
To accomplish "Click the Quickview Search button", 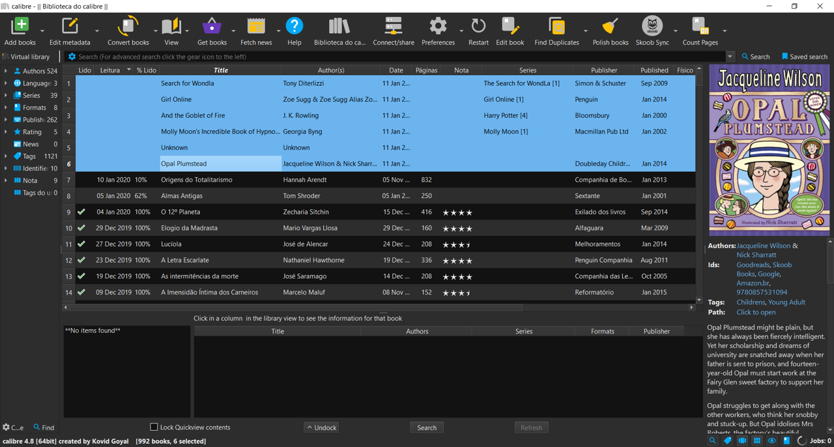I will point(427,427).
